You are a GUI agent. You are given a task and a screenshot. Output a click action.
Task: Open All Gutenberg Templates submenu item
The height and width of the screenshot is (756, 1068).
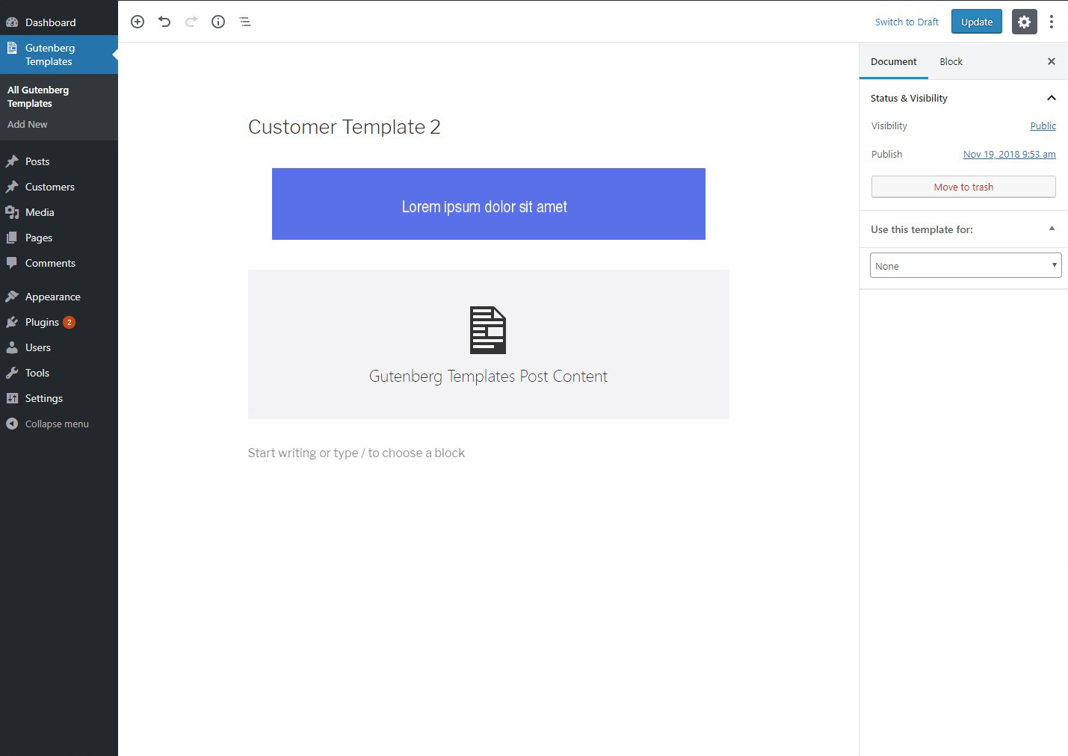pyautogui.click(x=38, y=96)
